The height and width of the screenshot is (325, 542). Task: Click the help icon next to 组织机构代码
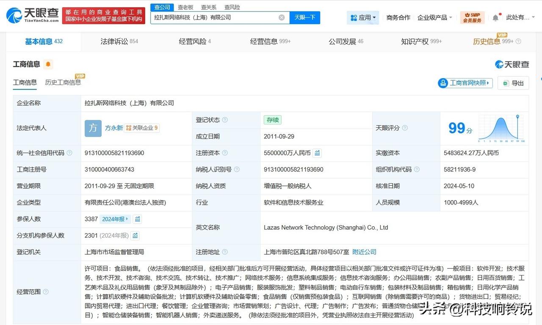[417, 169]
